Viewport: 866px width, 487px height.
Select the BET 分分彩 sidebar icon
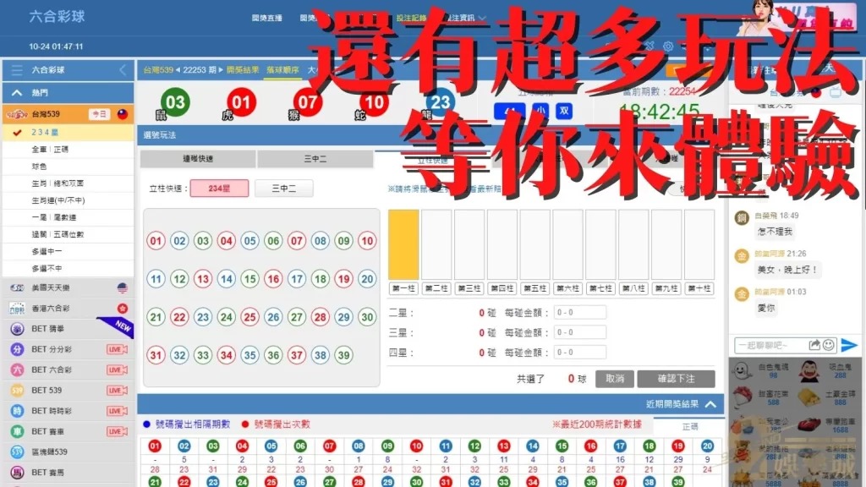(x=17, y=349)
